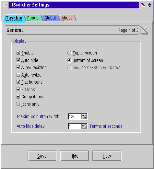Click the Hide button

75,156
